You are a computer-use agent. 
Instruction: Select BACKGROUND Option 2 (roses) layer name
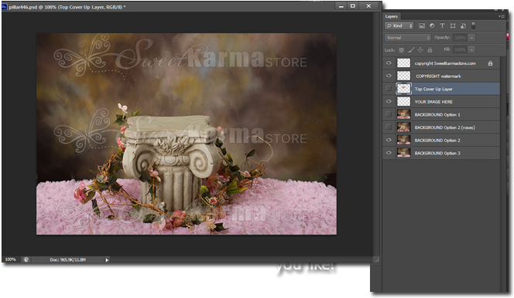click(444, 127)
